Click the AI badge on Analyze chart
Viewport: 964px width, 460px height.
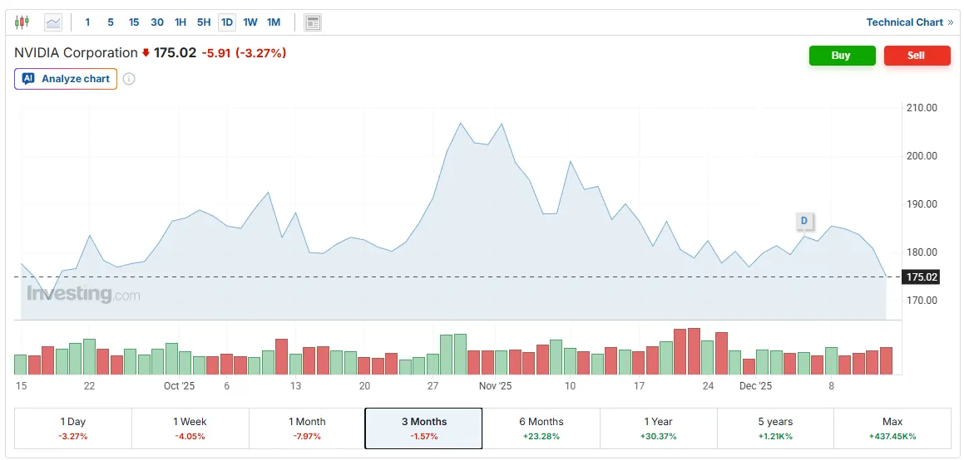click(x=28, y=79)
